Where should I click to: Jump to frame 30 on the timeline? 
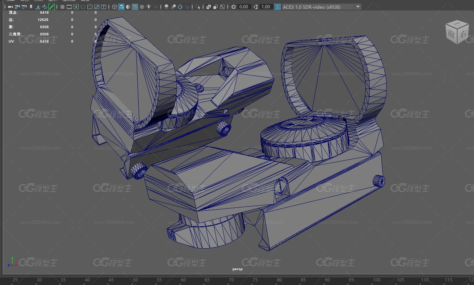39,280
